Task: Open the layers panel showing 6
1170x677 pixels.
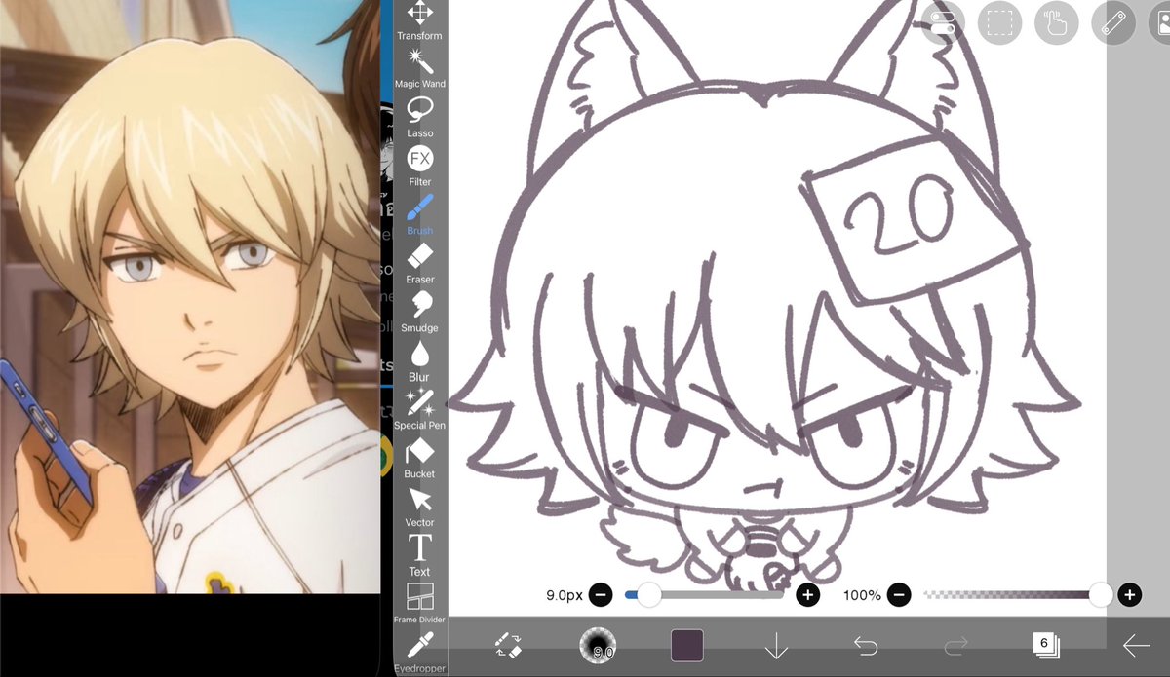Action: click(x=1045, y=645)
